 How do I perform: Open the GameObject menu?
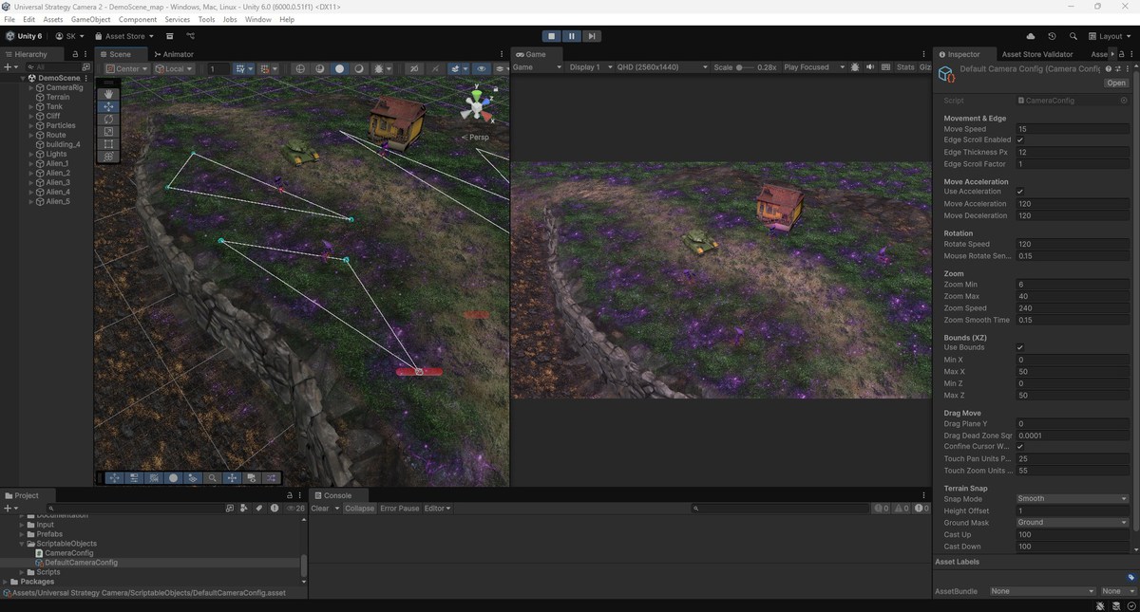(x=90, y=19)
